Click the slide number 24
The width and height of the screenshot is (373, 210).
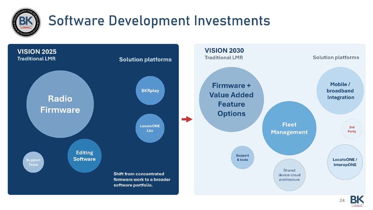[342, 201]
